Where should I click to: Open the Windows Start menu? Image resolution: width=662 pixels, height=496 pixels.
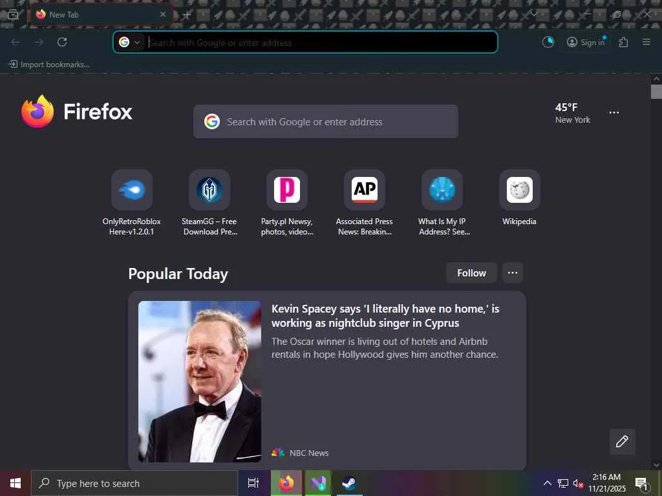pyautogui.click(x=16, y=483)
